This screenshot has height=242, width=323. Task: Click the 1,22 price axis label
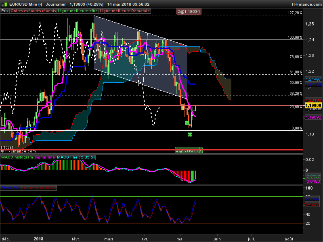pos(310,71)
